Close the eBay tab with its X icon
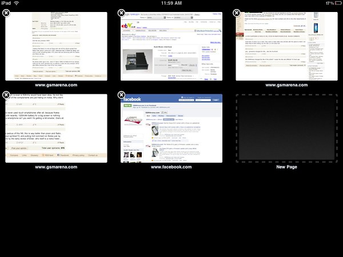The image size is (343, 257). pyautogui.click(x=121, y=13)
